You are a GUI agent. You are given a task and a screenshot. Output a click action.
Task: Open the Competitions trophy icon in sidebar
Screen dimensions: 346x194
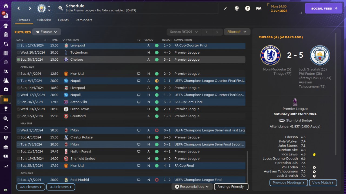tap(6, 109)
